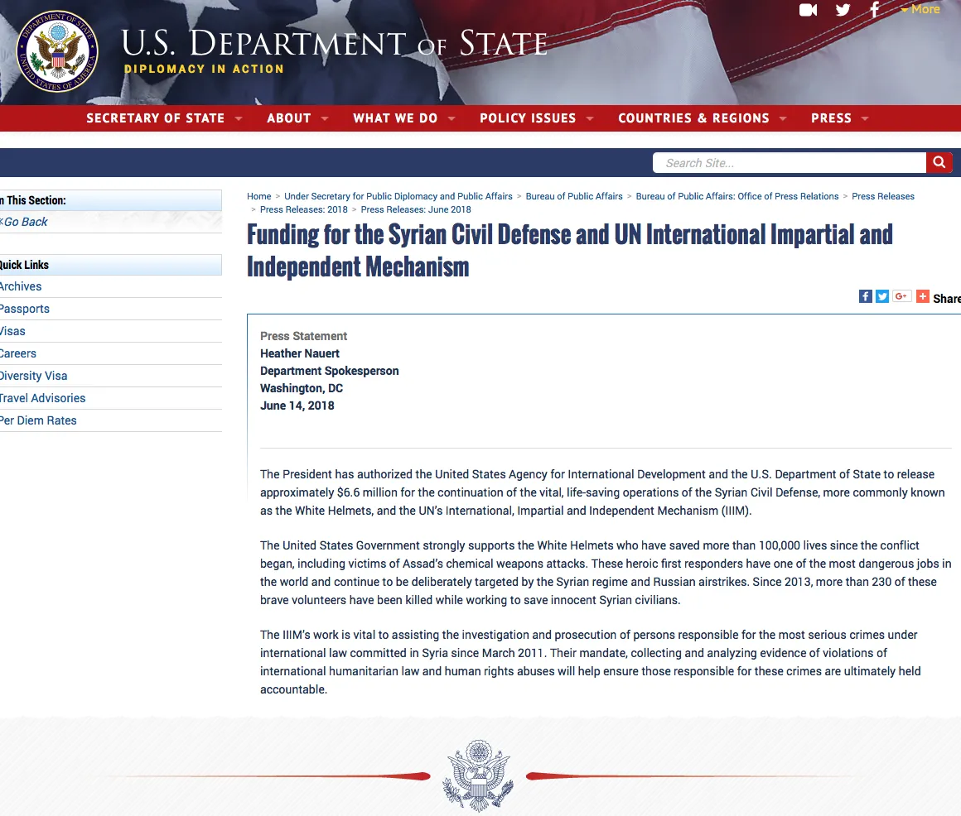Open Under Secretary for Public Diplomacy breadcrumb
The width and height of the screenshot is (961, 816).
[x=398, y=196]
